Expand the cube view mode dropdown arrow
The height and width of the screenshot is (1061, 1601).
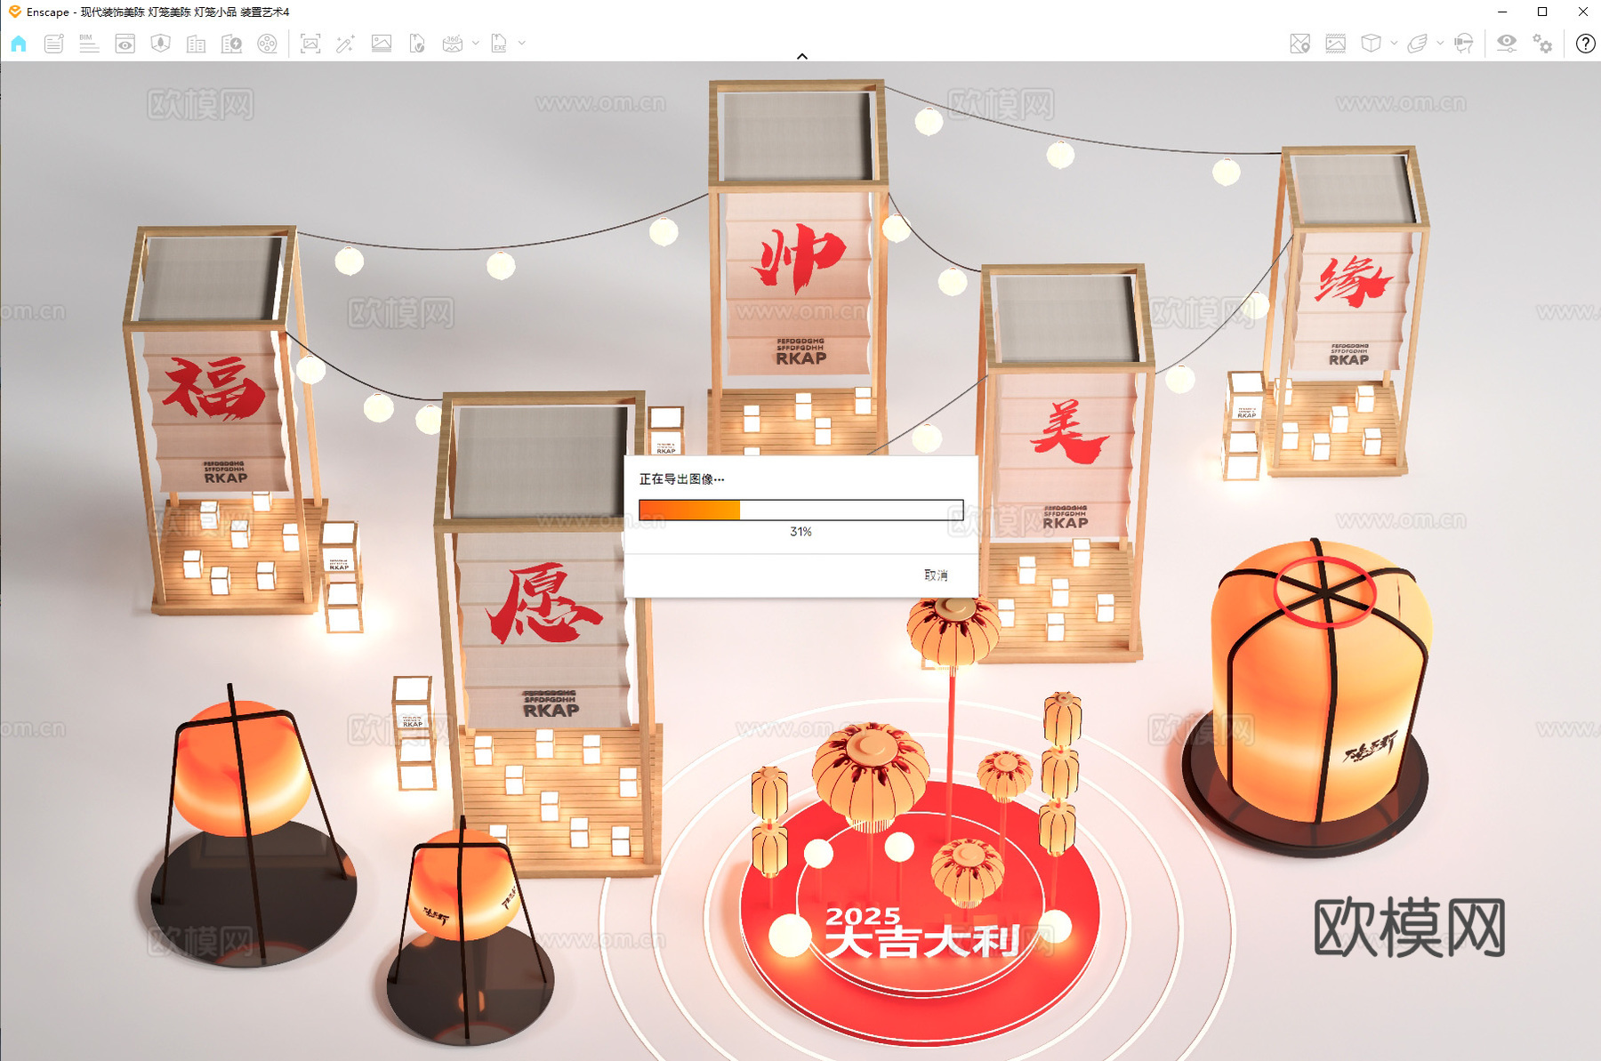click(1394, 43)
